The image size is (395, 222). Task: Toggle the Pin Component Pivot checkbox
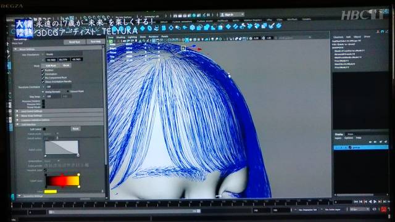[43, 78]
